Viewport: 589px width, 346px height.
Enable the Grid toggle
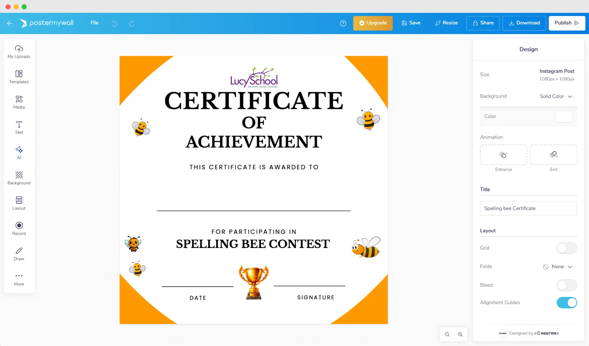pyautogui.click(x=567, y=248)
